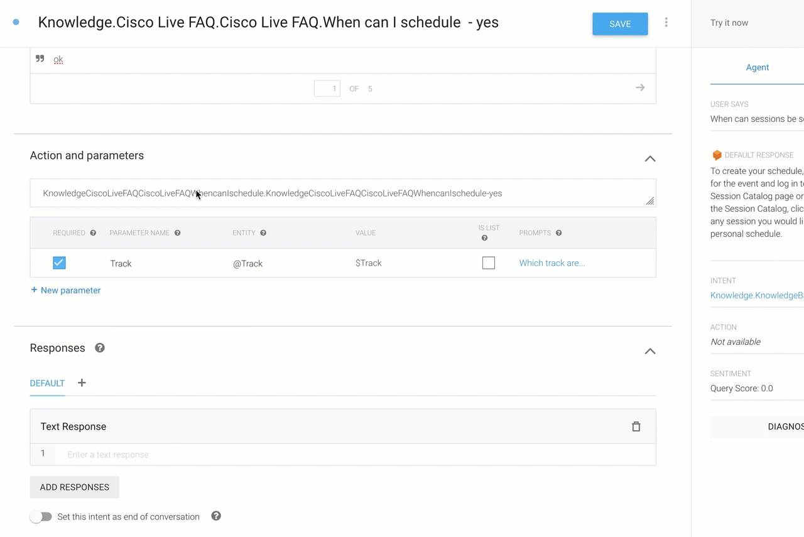The image size is (804, 537).
Task: Click the ADD RESPONSES button
Action: (75, 487)
